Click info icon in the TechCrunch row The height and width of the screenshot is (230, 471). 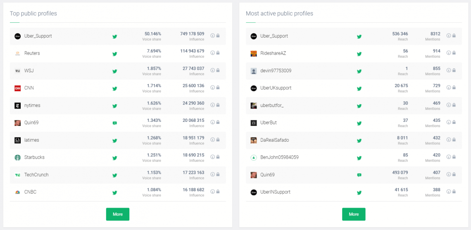[213, 174]
